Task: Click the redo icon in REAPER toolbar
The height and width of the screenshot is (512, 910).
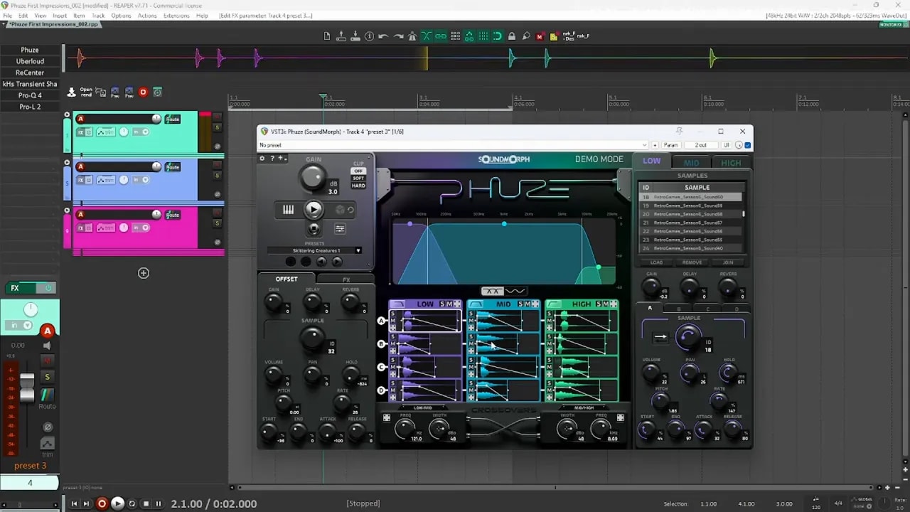Action: 397,36
